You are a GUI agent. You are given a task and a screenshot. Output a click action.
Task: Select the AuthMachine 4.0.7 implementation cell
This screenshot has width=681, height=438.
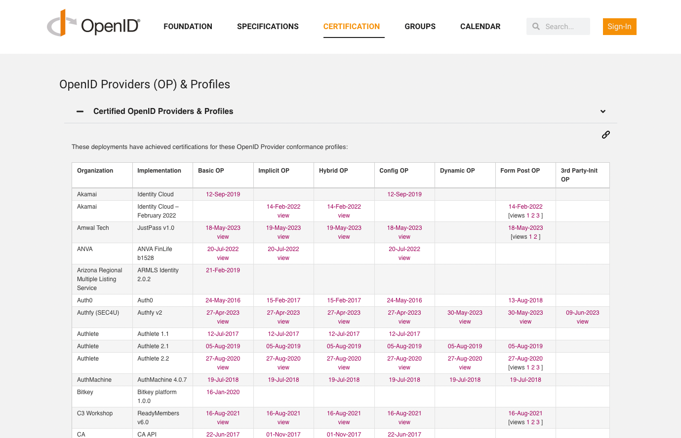pos(162,380)
